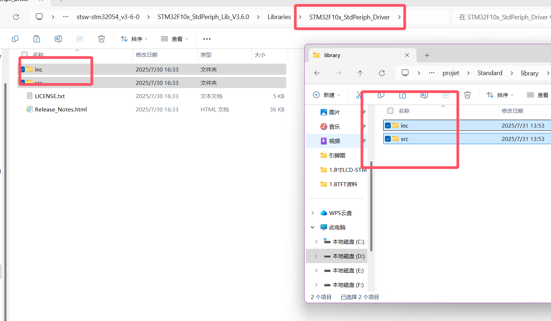Paste in library window toolbar
Screen dimensions: 551x321
pos(403,95)
